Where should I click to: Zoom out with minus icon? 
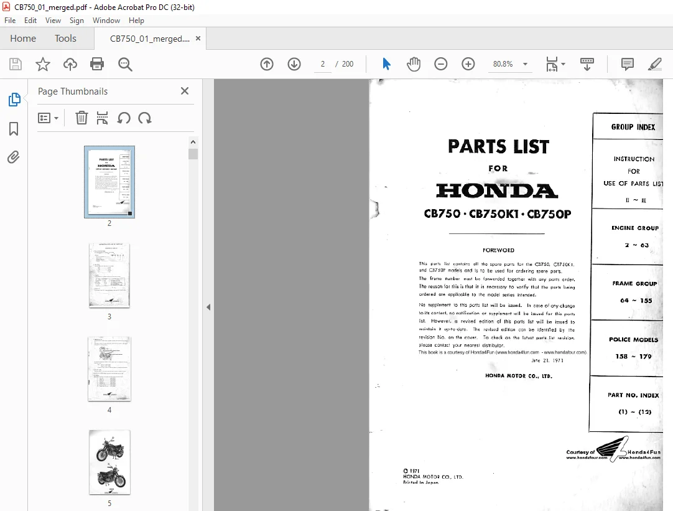441,64
